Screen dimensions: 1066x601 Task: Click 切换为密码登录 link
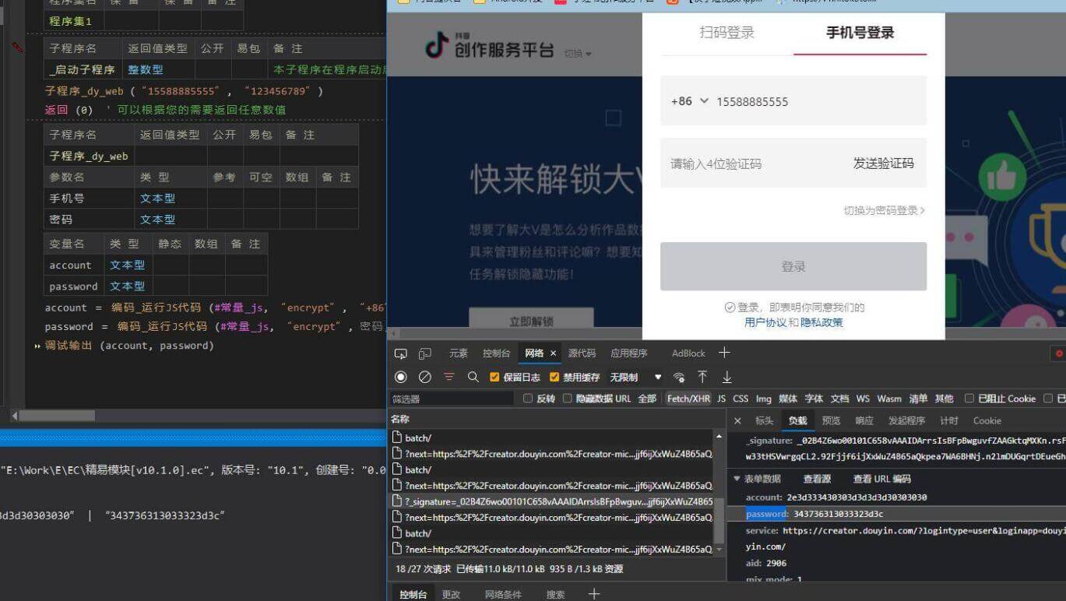tap(884, 210)
